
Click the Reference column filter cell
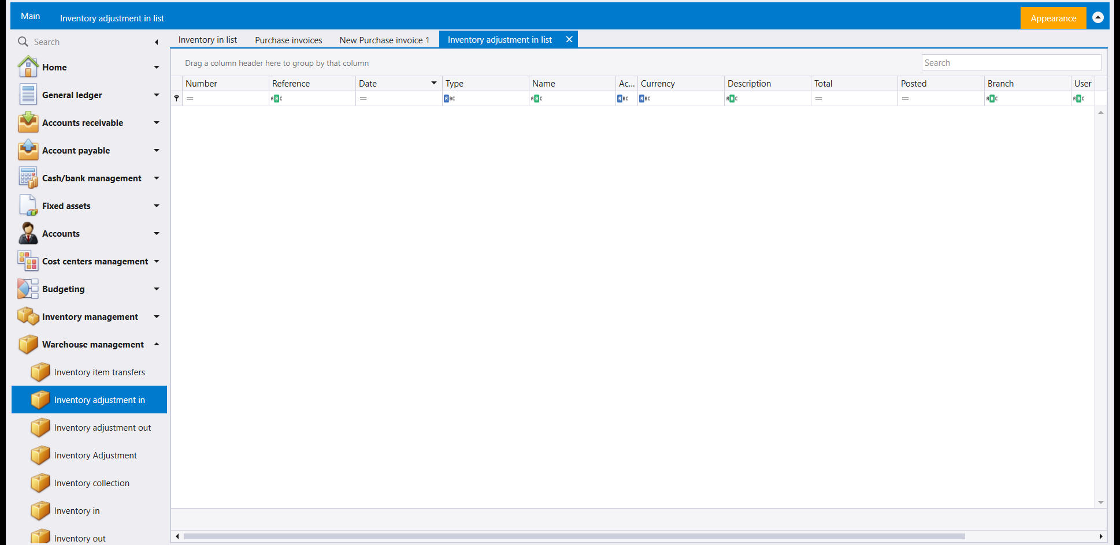pos(312,99)
